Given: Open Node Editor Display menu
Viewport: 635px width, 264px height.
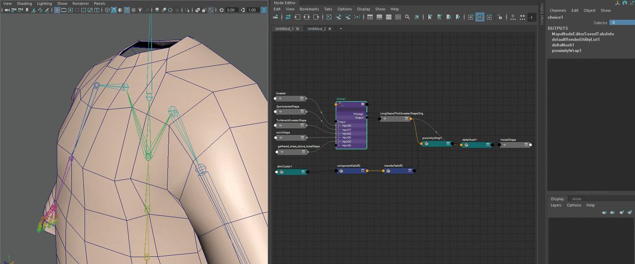Looking at the screenshot, I should 364,9.
